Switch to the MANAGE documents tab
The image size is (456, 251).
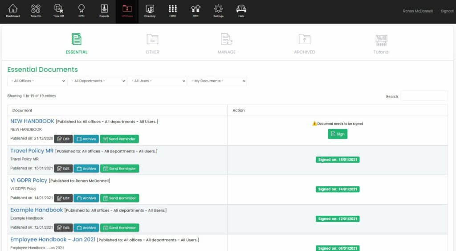coord(227,44)
